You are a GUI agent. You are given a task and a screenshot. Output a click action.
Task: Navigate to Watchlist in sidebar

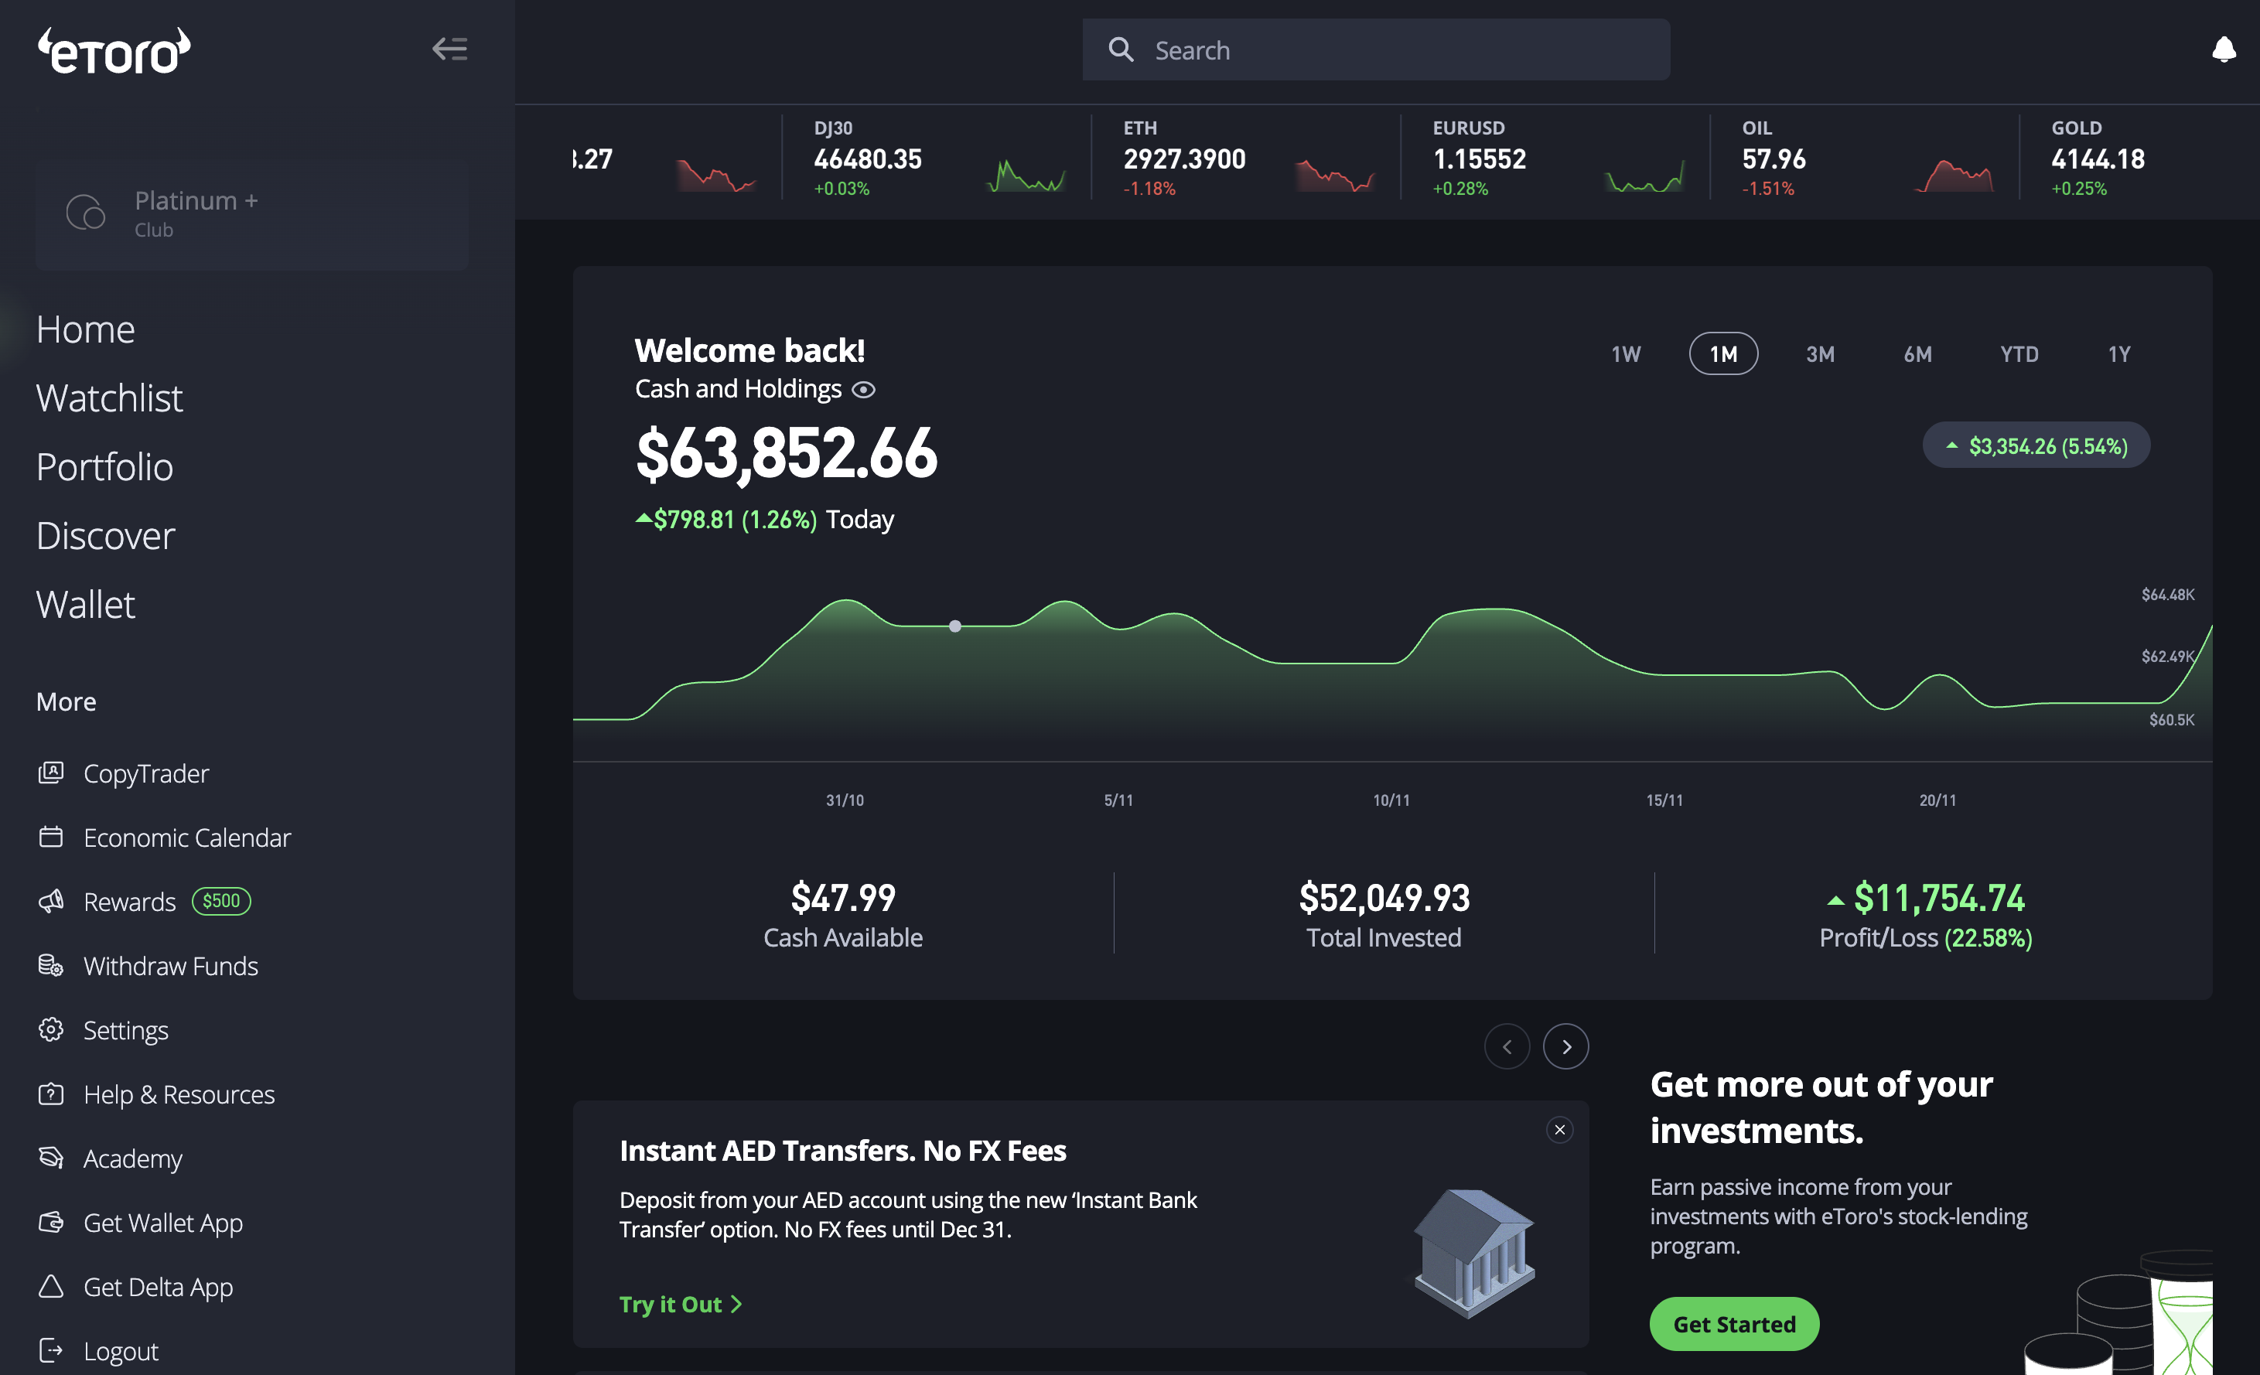tap(109, 398)
